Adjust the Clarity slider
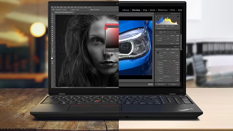 169,78
